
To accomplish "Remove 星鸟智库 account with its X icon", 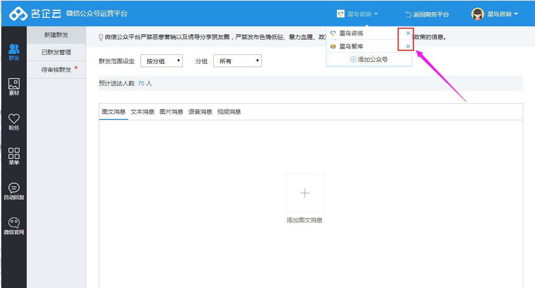I will click(408, 46).
